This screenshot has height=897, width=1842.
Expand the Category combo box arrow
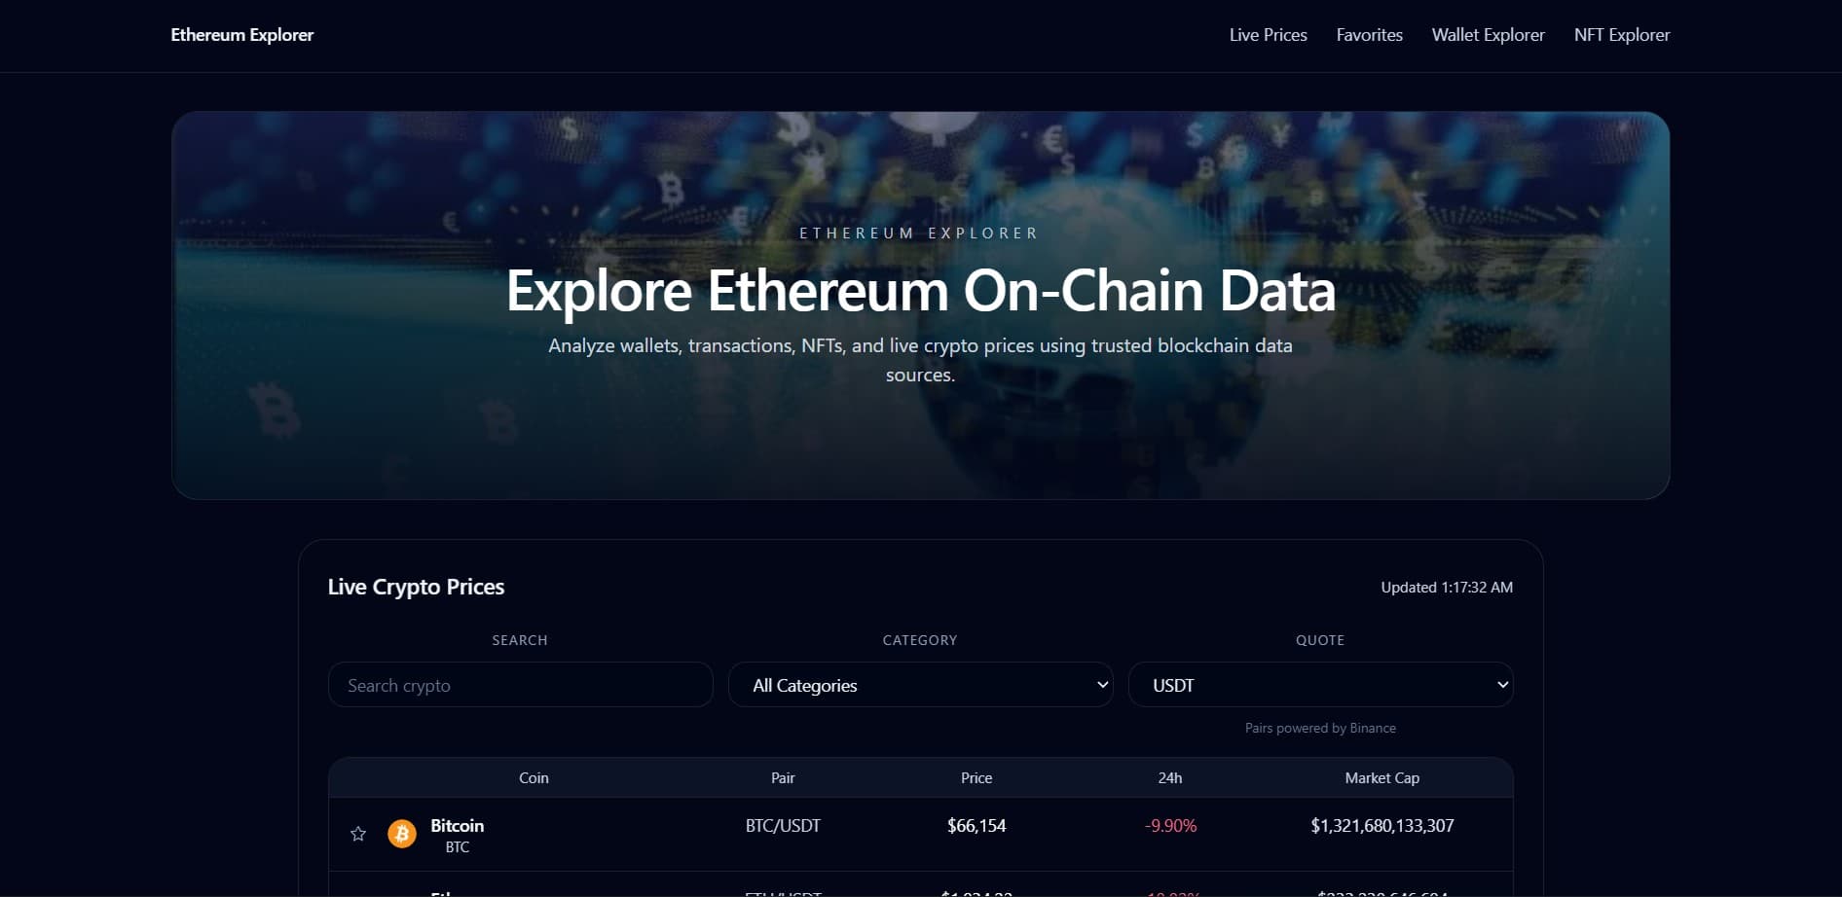[x=1094, y=685]
